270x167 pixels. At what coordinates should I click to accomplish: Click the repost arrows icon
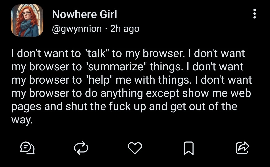81,148
